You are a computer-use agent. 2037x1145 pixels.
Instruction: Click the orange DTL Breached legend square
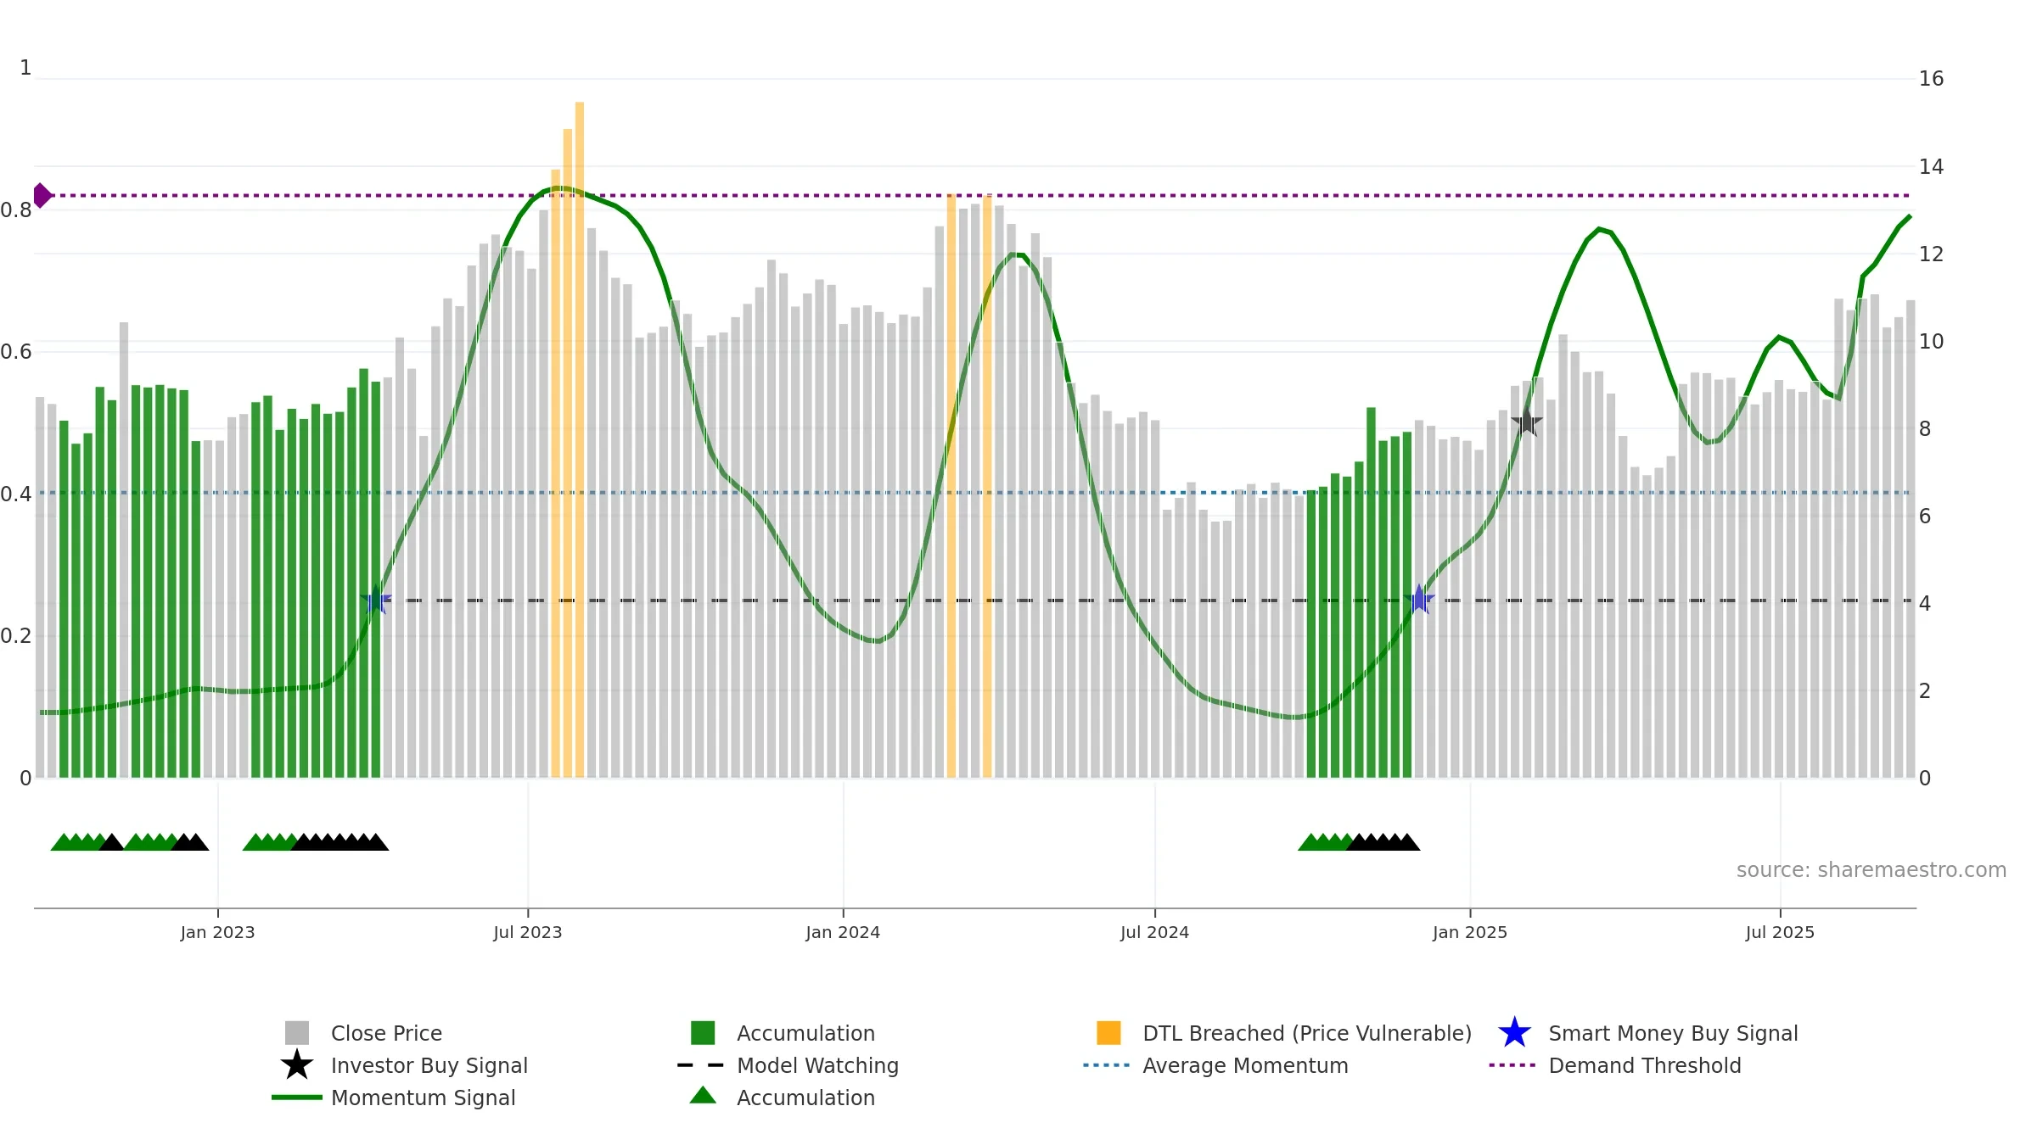coord(1108,1033)
